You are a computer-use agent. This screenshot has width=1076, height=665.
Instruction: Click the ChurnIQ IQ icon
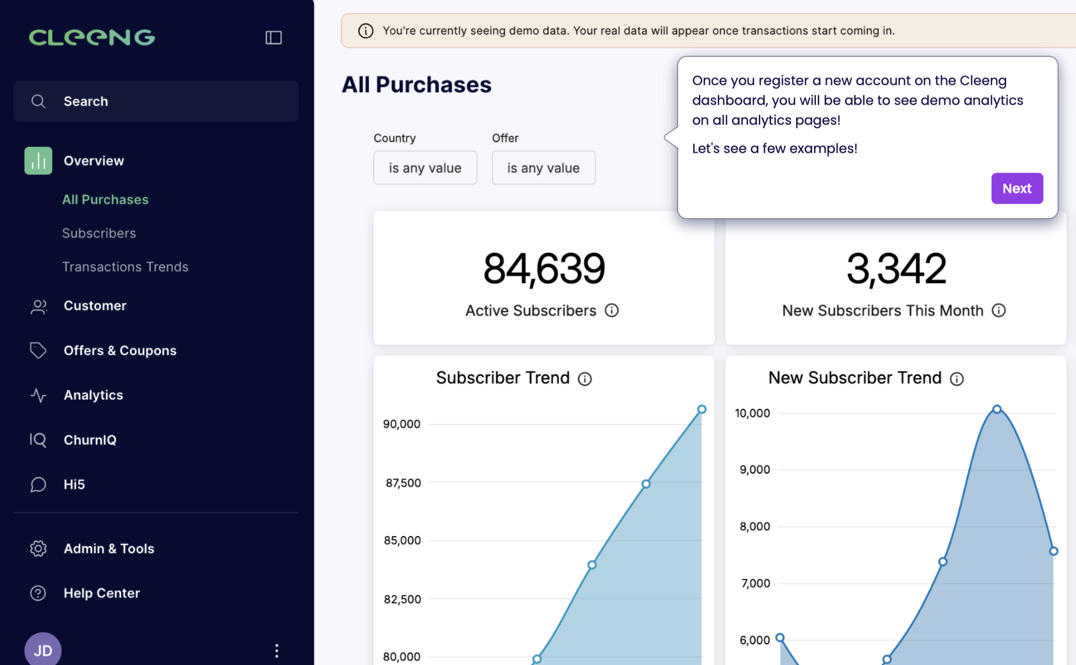[38, 440]
